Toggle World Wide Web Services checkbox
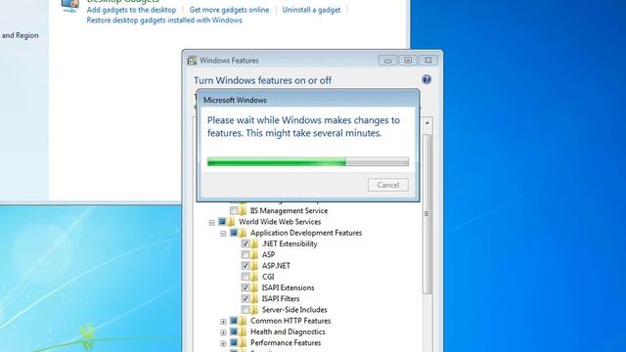Viewport: 626px width, 352px height. coord(222,222)
